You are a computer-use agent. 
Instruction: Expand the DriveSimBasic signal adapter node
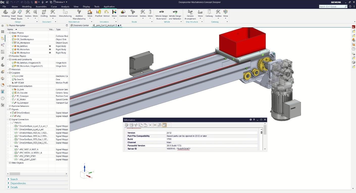[11, 113]
